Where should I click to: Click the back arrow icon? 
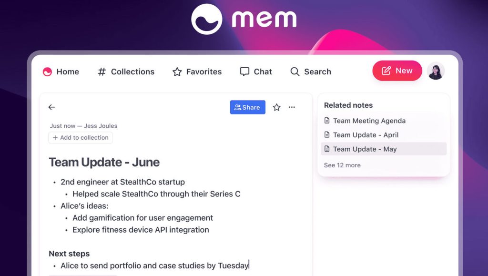[51, 107]
